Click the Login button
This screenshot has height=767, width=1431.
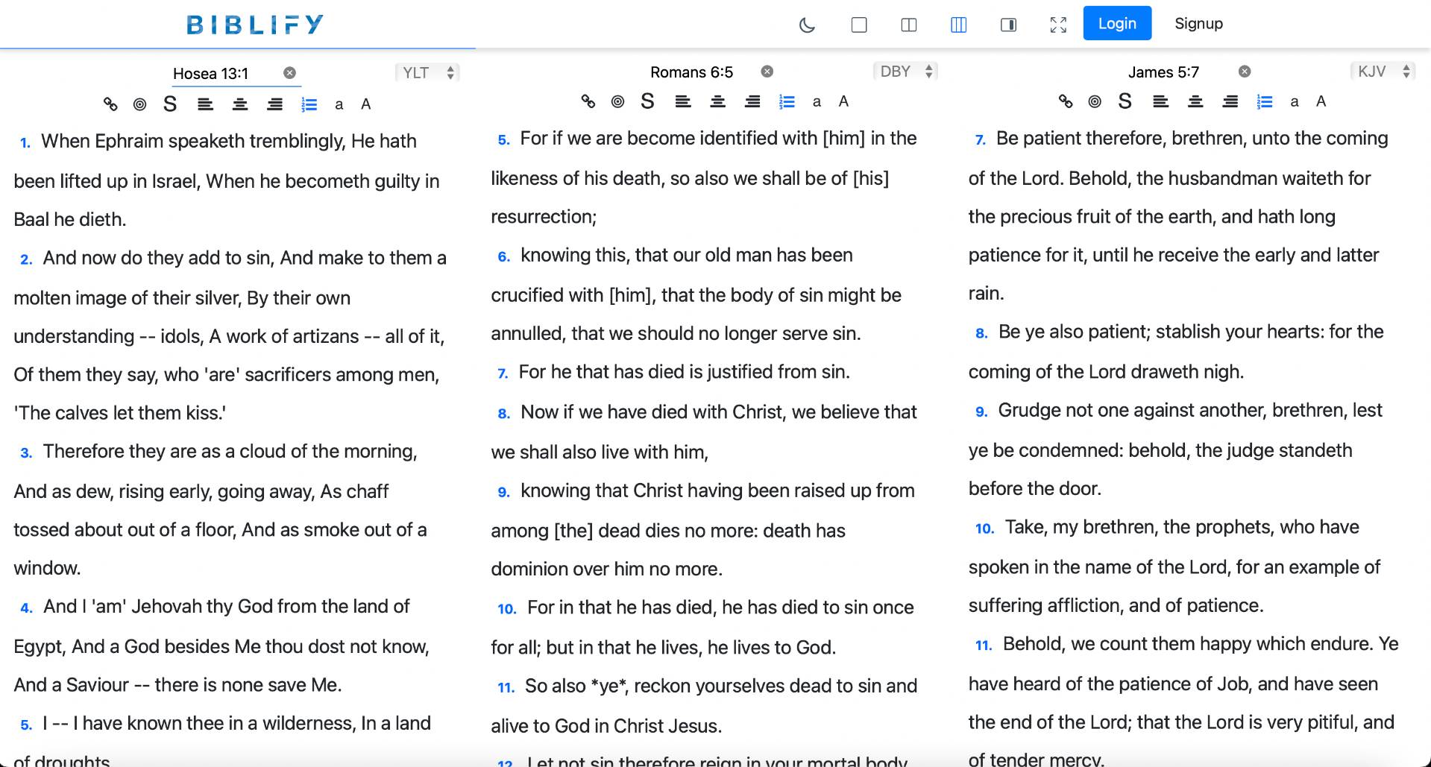[x=1117, y=23]
